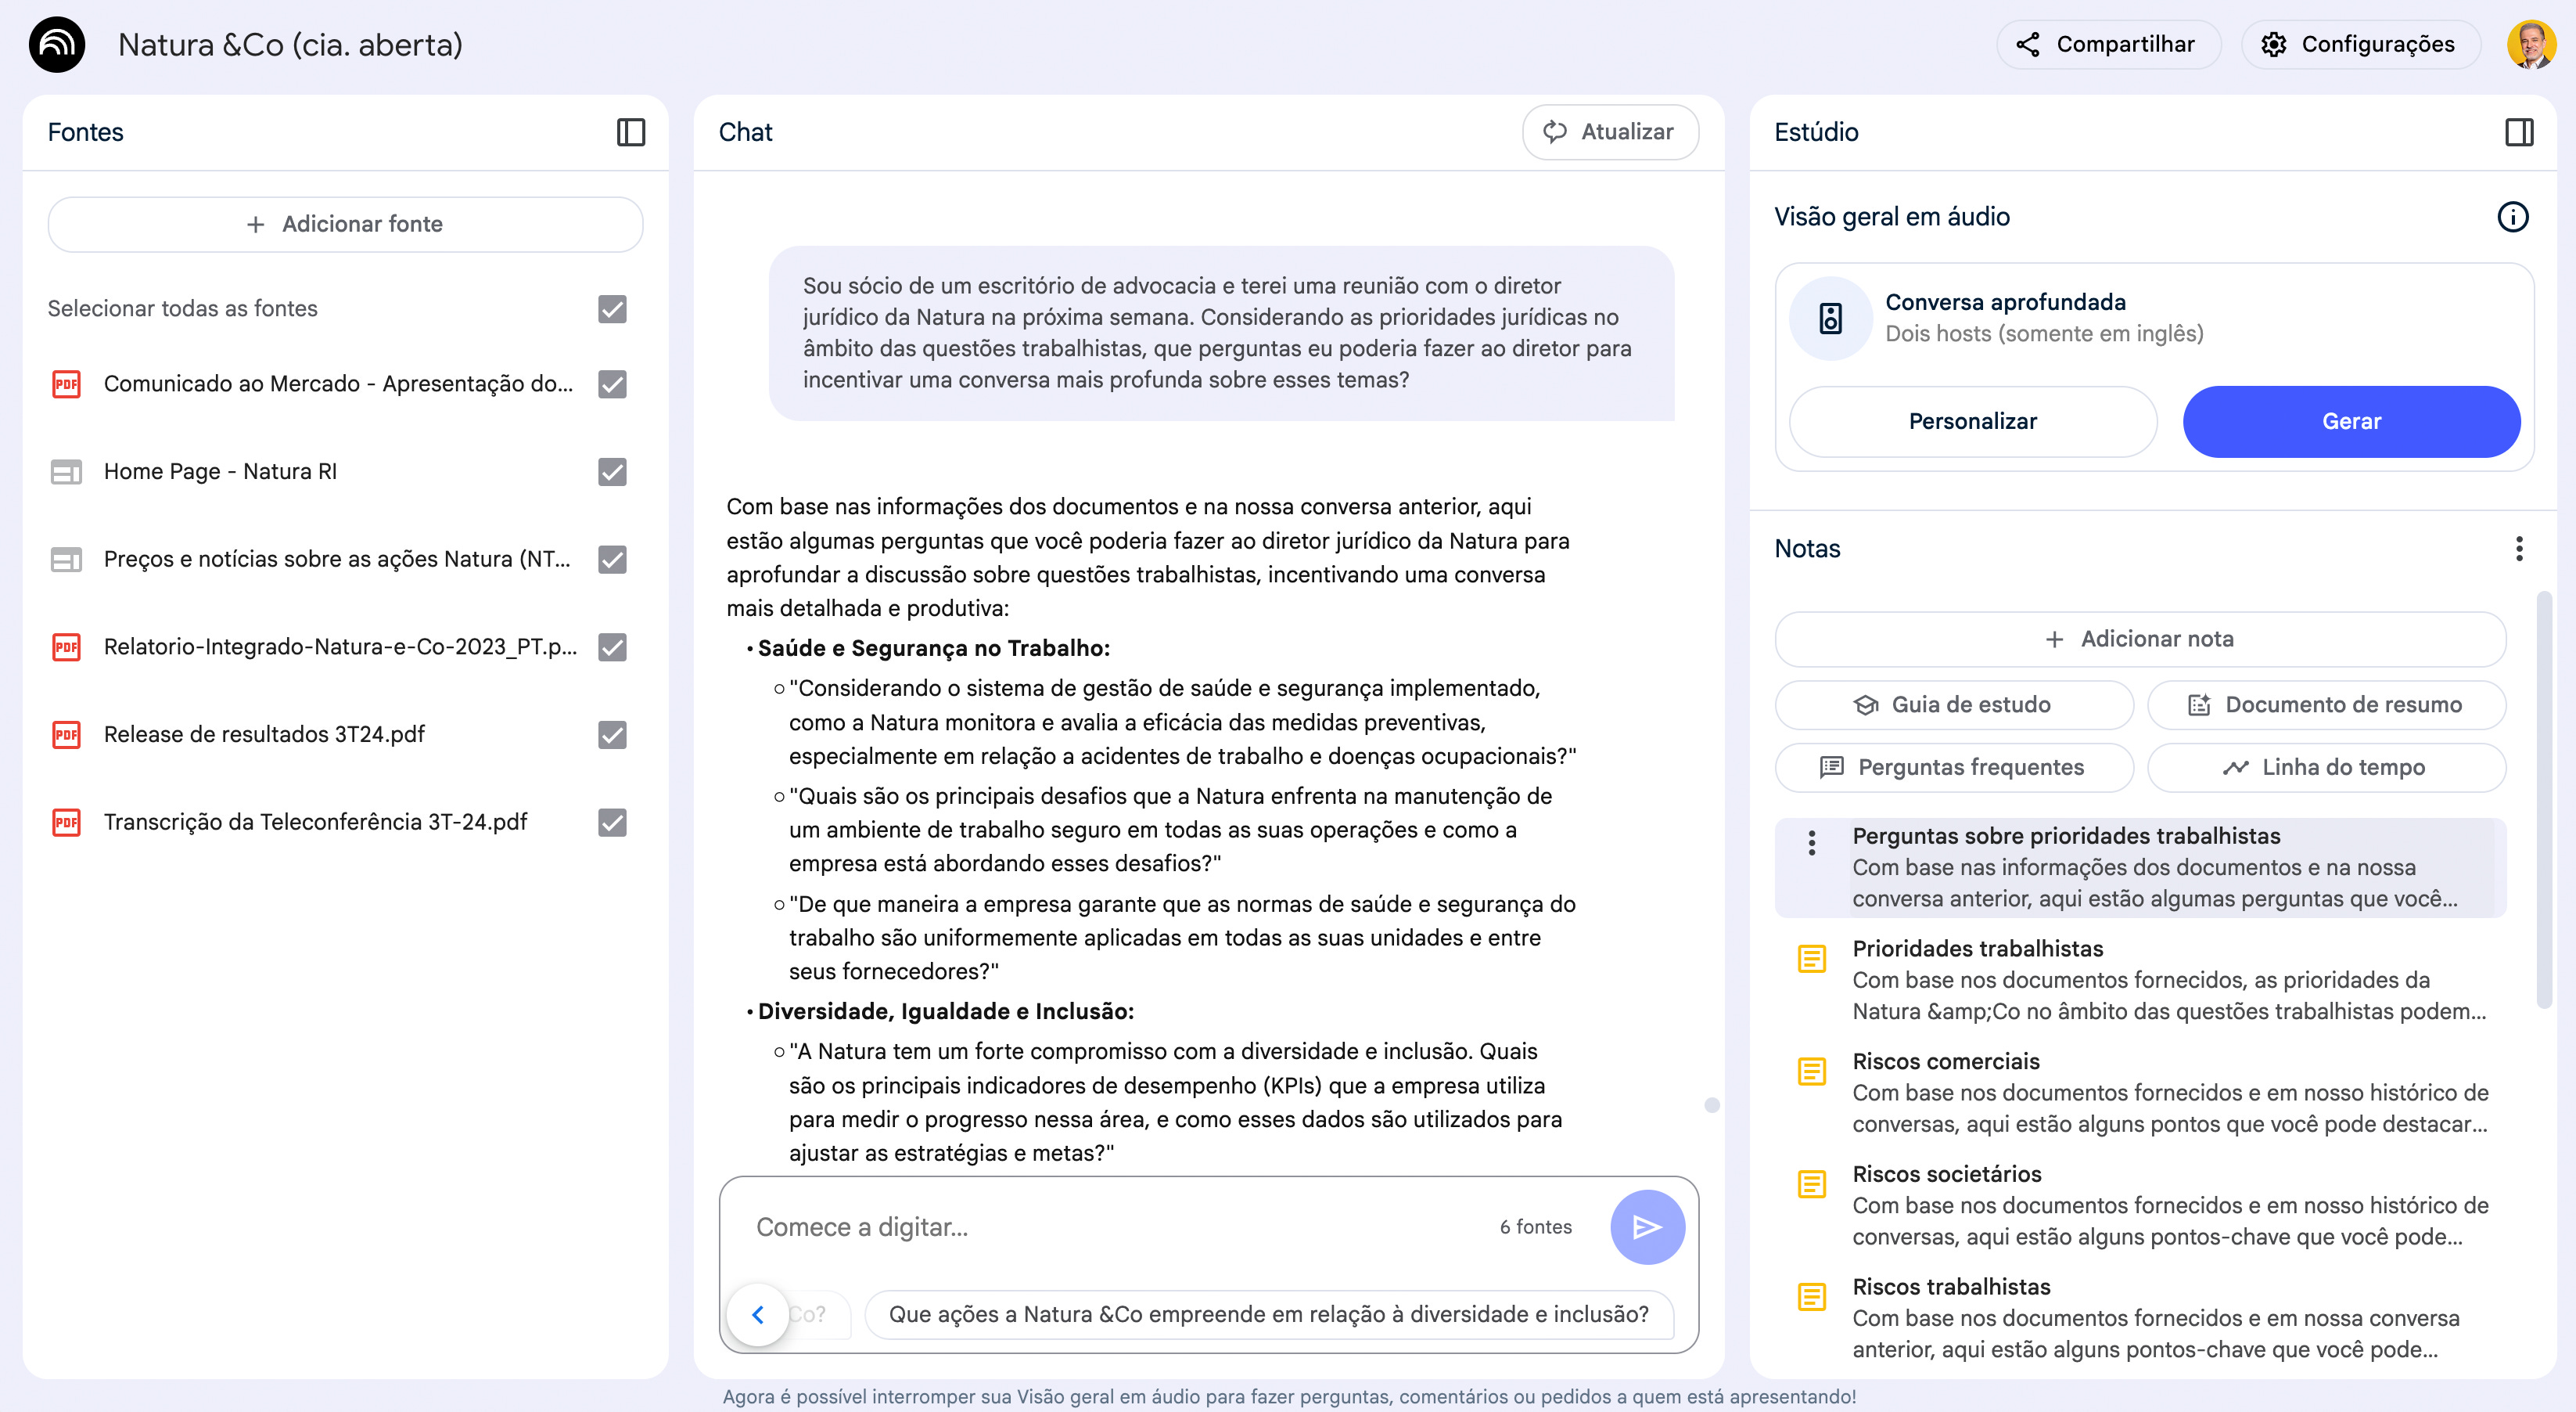Open the Notas three-dot options menu
The width and height of the screenshot is (2576, 1412).
(x=2518, y=549)
